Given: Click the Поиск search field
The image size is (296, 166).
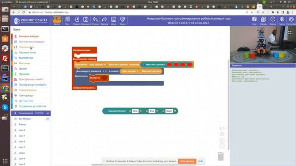Looking at the screenshot, I should click(x=31, y=30).
